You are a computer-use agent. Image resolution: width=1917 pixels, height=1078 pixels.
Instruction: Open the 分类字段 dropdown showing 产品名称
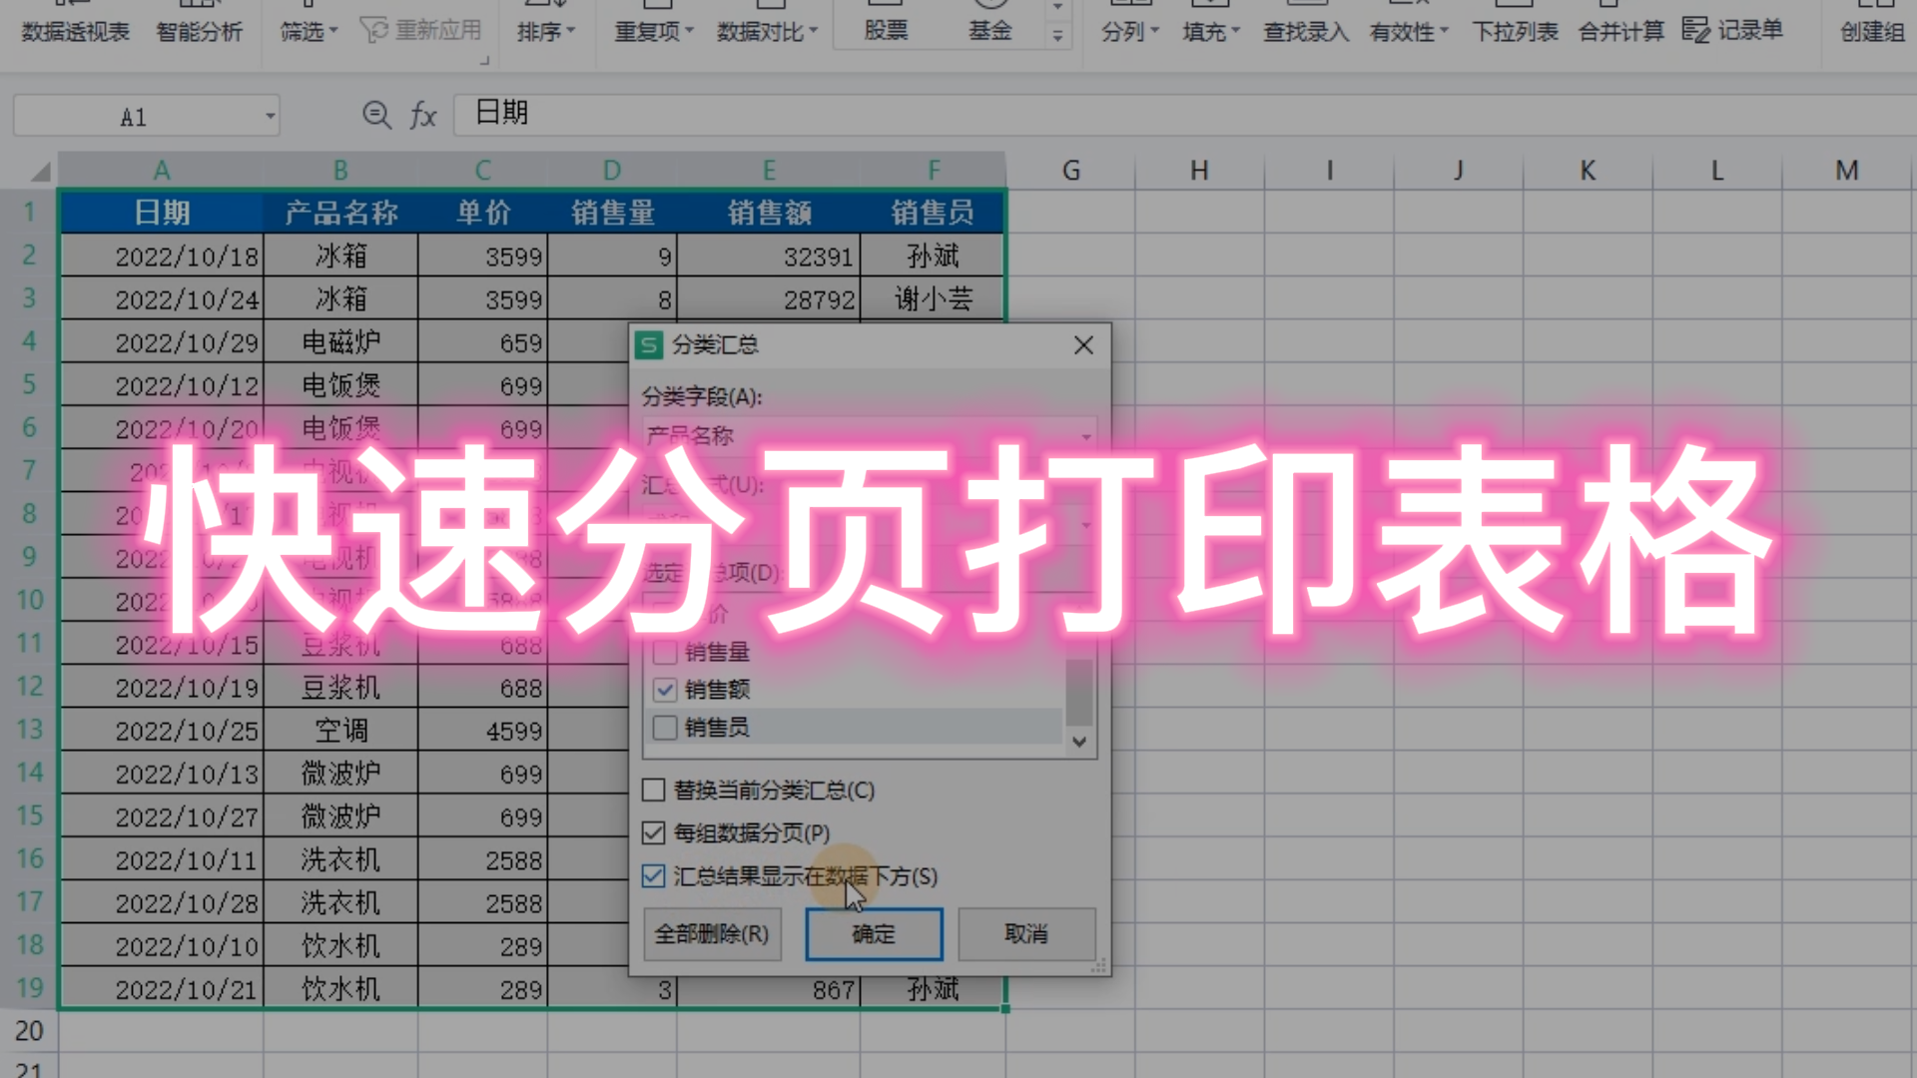coord(870,436)
